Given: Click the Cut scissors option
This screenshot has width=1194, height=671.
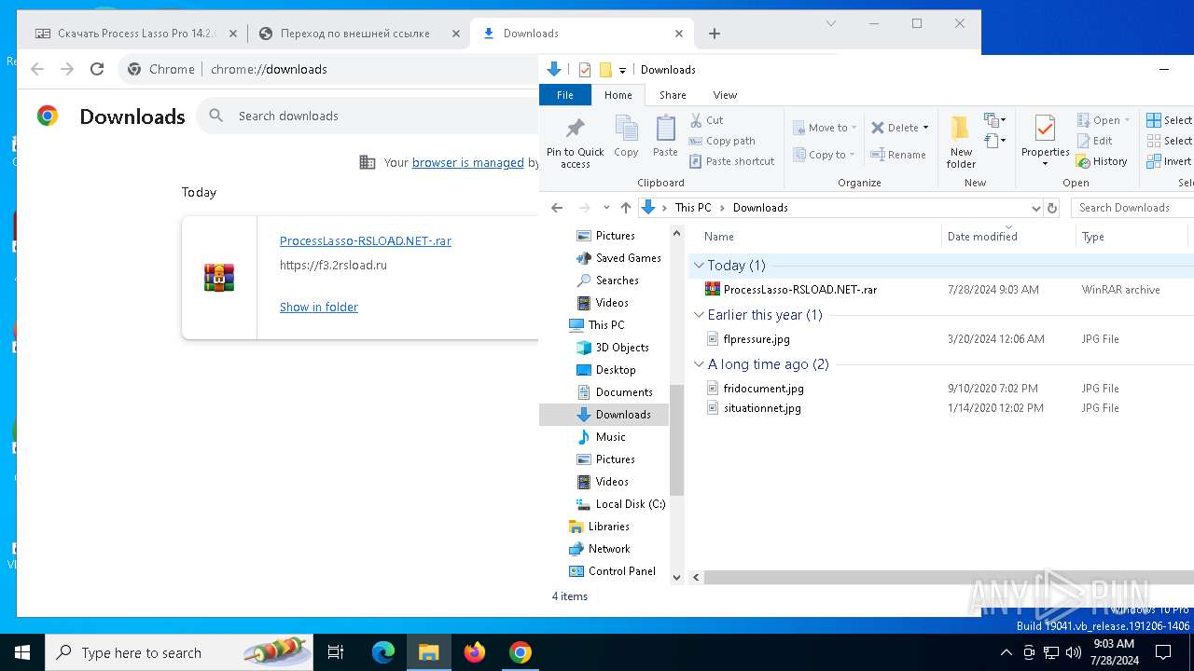Looking at the screenshot, I should (x=706, y=120).
